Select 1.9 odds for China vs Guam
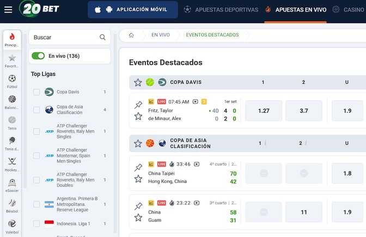Screen dimensions: 366x237 tap(347, 212)
